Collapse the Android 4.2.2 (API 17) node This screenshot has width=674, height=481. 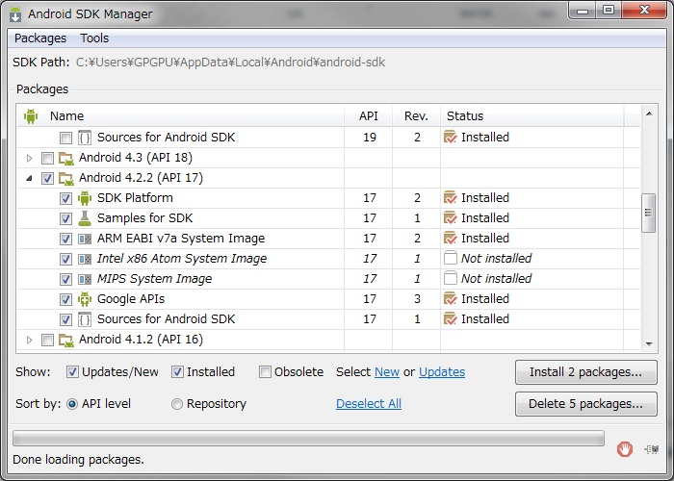tap(29, 178)
